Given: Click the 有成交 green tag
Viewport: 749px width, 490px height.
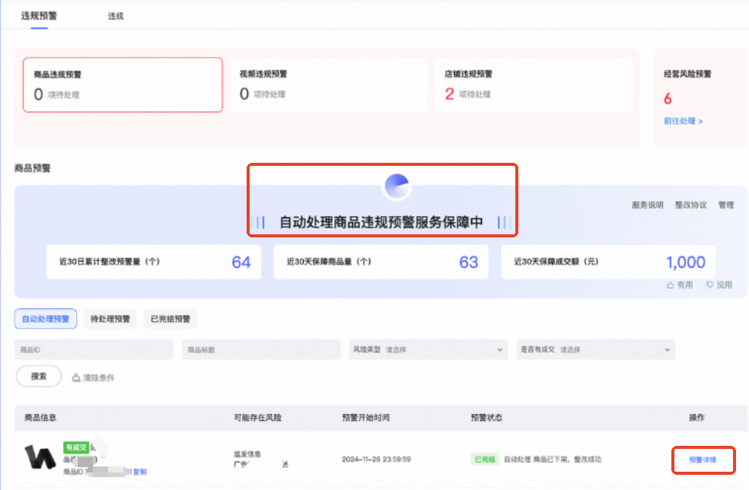Looking at the screenshot, I should click(76, 447).
